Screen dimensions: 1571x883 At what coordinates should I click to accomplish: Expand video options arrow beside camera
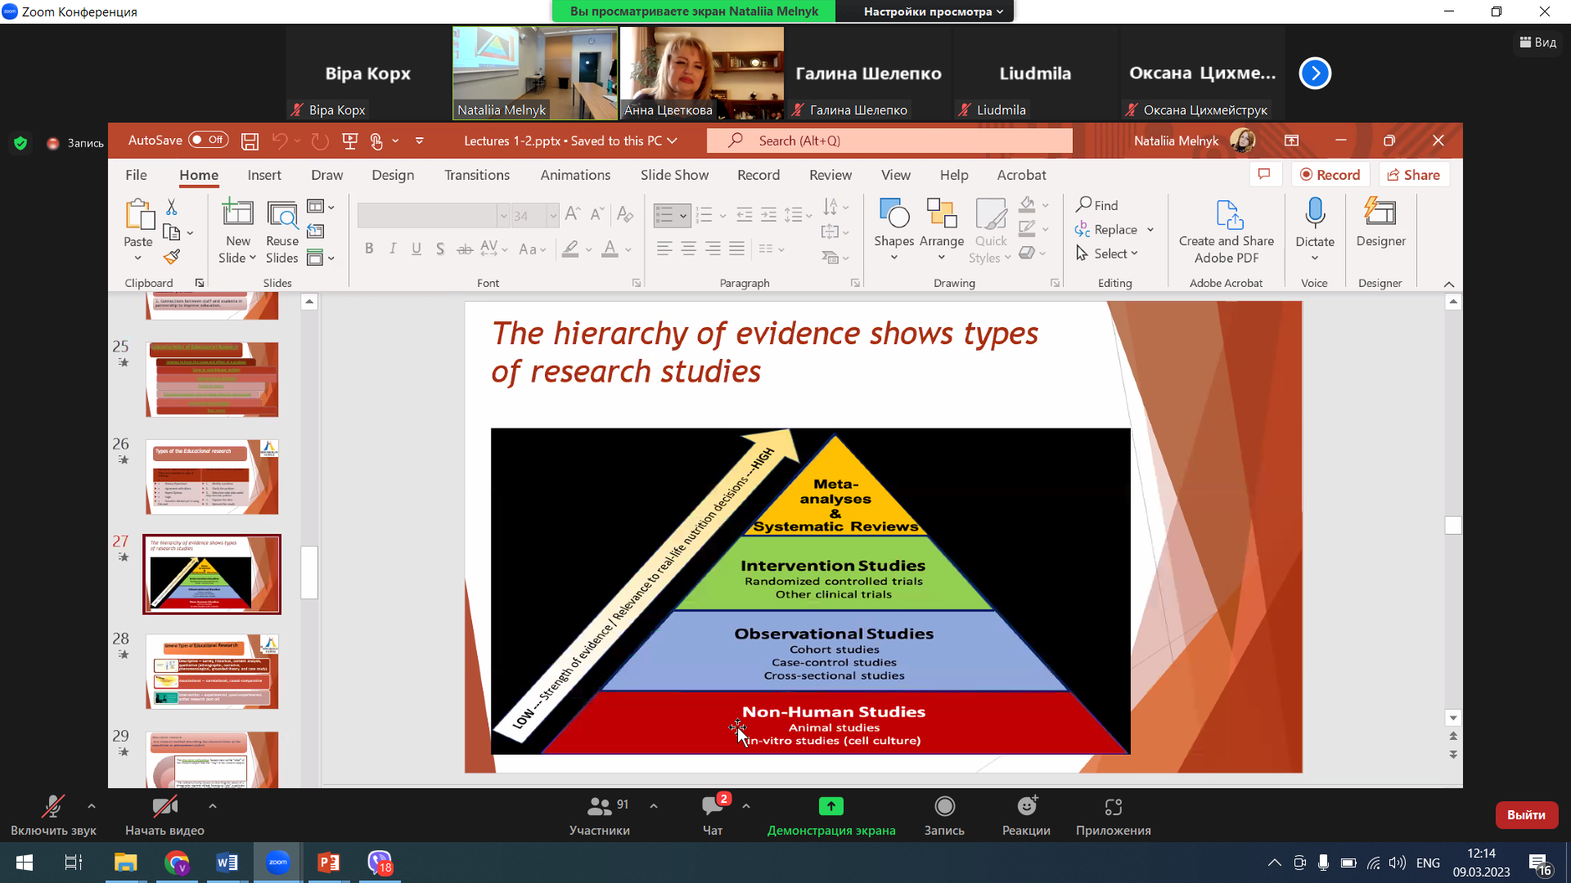tap(213, 806)
